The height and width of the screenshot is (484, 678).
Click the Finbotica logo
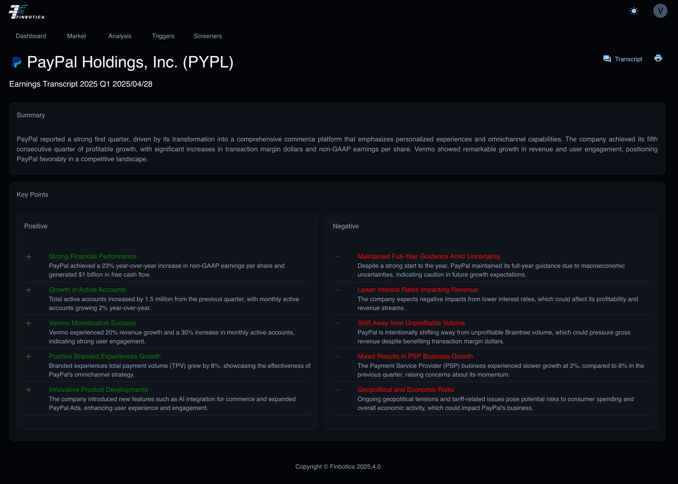coord(27,12)
